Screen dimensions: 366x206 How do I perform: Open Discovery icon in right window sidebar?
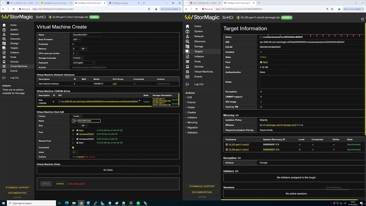[x=187, y=41]
